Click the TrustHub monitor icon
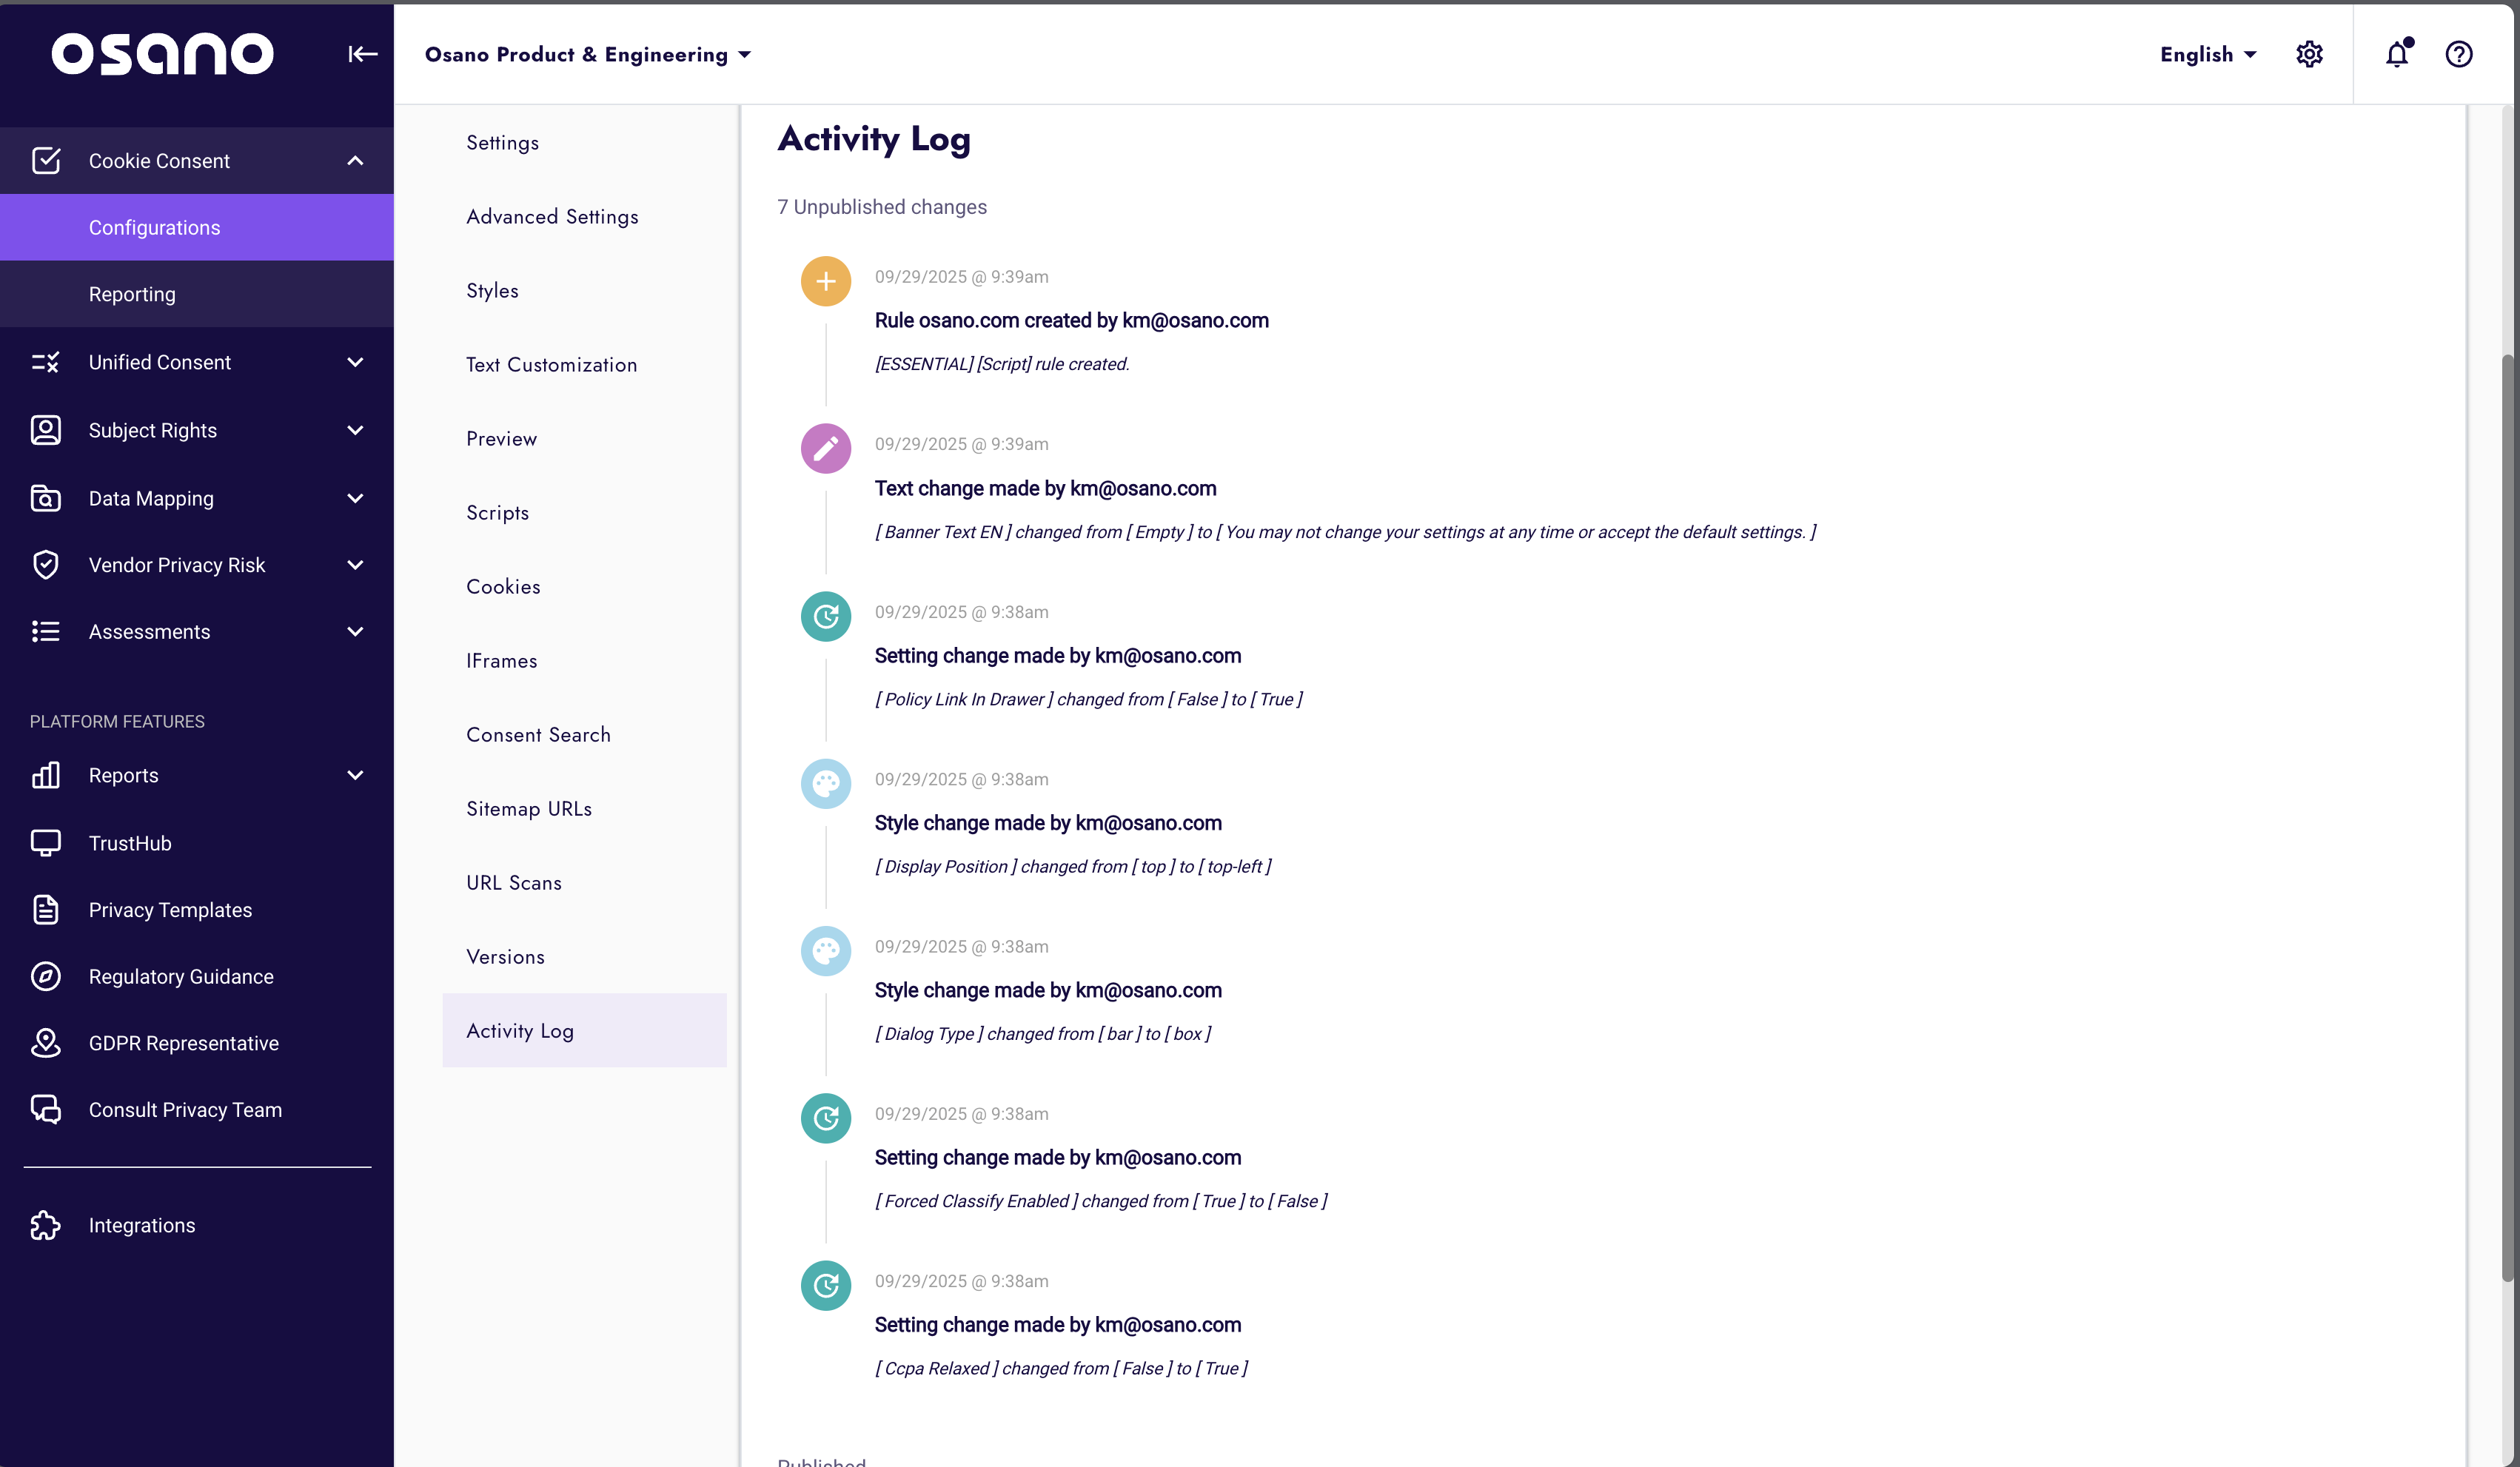This screenshot has height=1467, width=2520. (45, 842)
